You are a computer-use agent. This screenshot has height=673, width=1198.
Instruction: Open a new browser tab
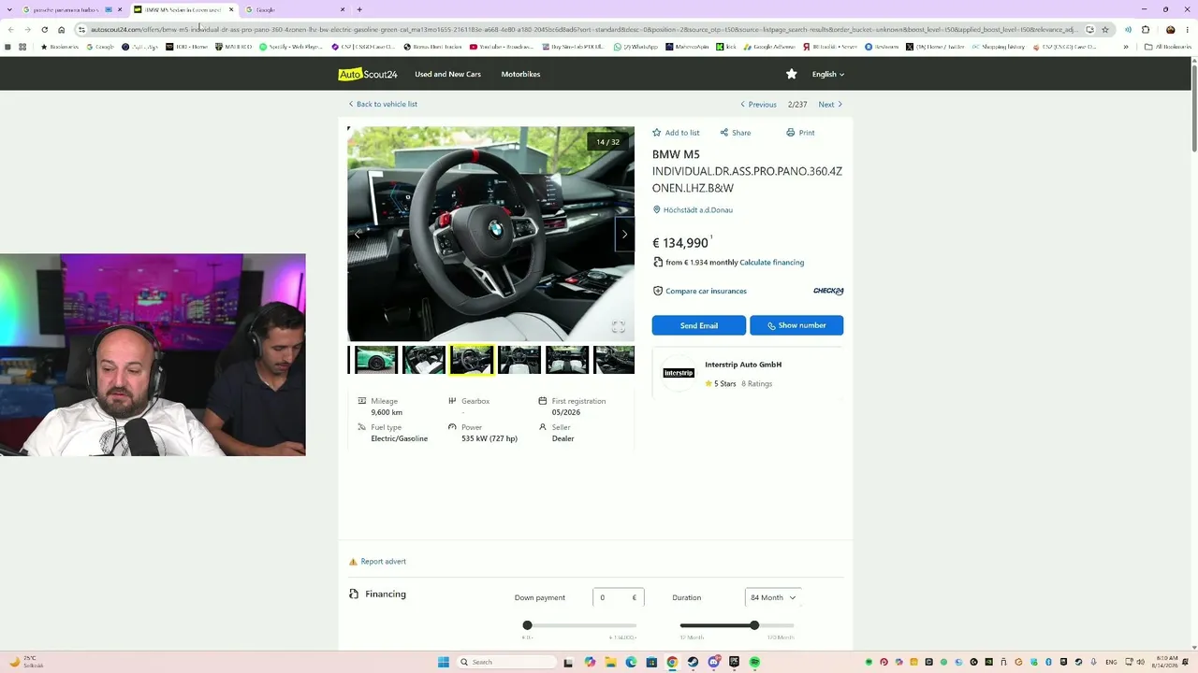click(359, 9)
